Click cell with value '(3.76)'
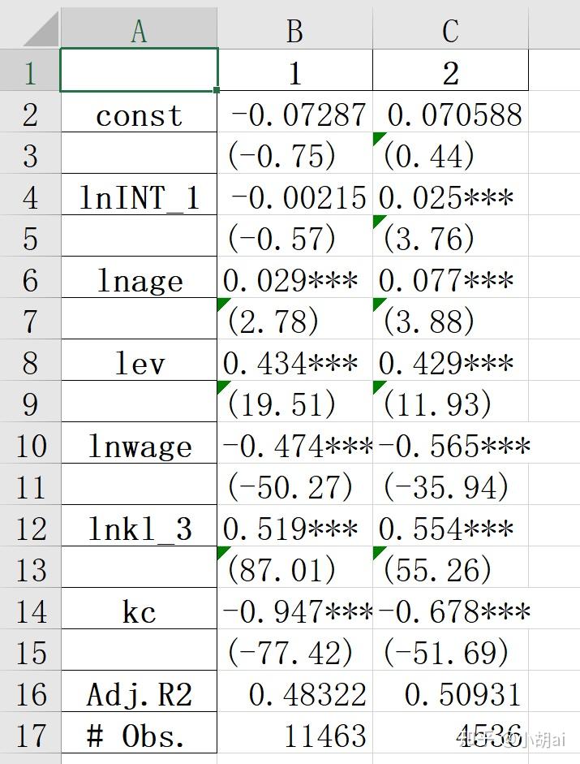This screenshot has width=580, height=764. 450,235
